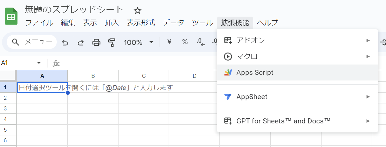Select column C header
386x147 pixels.
[x=144, y=76]
